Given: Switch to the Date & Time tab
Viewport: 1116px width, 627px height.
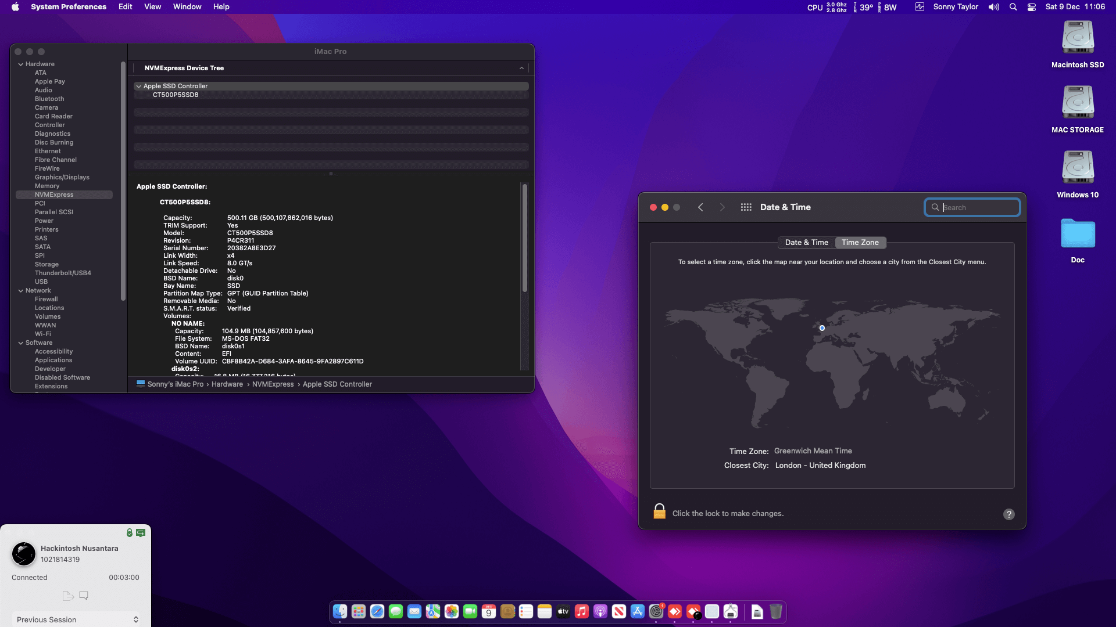Looking at the screenshot, I should 806,243.
